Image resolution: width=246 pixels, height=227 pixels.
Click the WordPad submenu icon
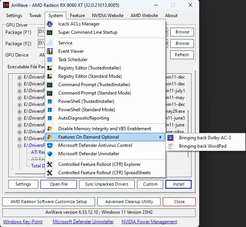tap(170, 146)
